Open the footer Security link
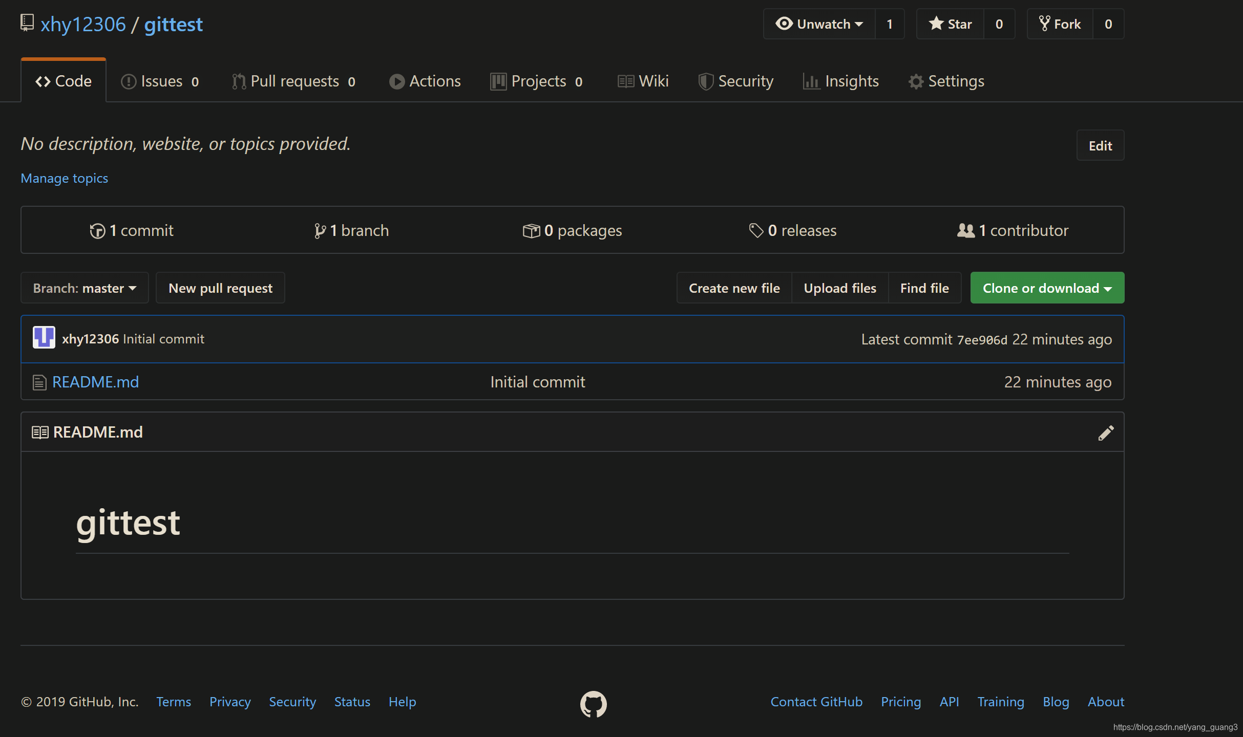The image size is (1243, 737). 292,702
